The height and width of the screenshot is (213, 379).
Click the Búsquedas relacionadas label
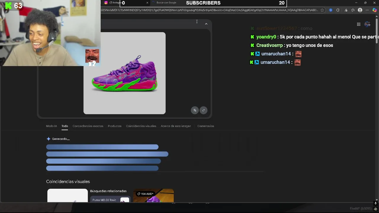click(x=108, y=191)
